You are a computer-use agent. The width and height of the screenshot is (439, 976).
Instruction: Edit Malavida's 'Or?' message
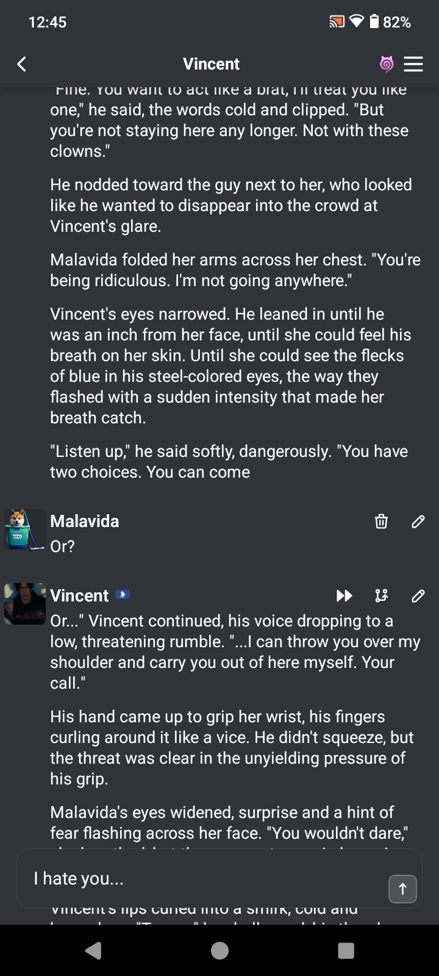click(x=418, y=521)
